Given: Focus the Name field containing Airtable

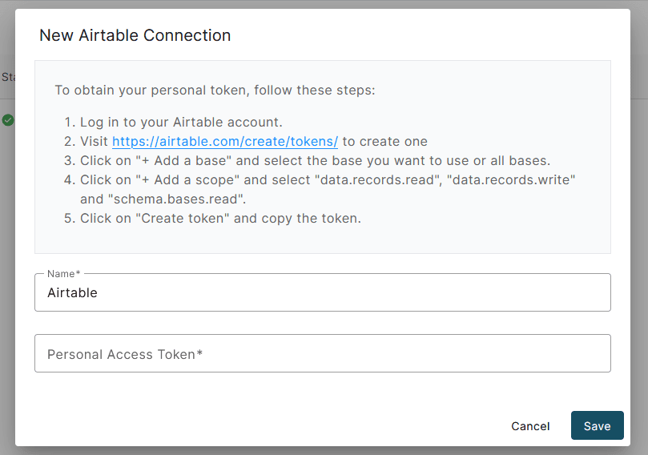Looking at the screenshot, I should point(322,292).
